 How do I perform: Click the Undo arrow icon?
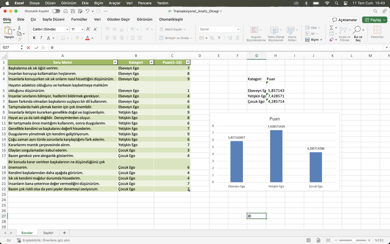pos(87,11)
